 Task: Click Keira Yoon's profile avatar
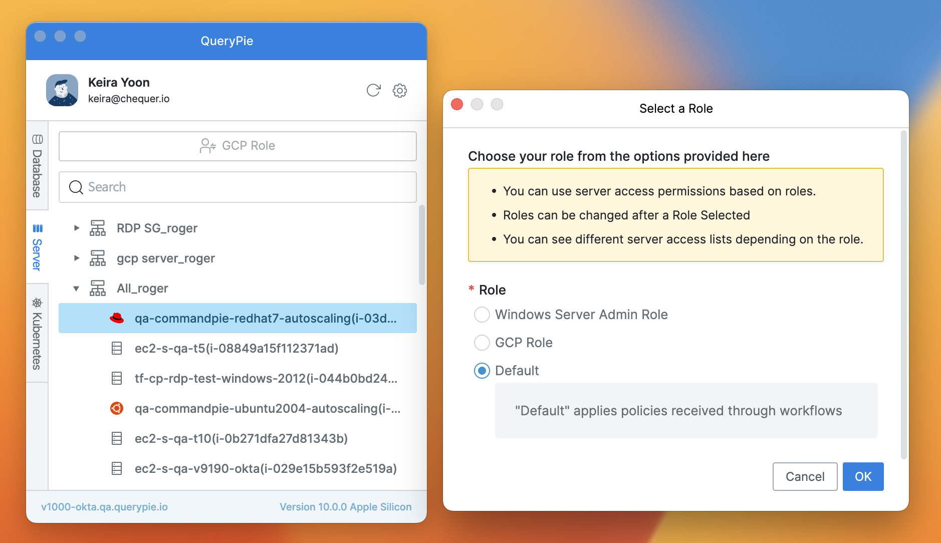[x=62, y=90]
